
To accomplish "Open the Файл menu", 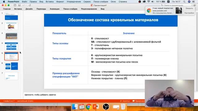I will 24,2.
